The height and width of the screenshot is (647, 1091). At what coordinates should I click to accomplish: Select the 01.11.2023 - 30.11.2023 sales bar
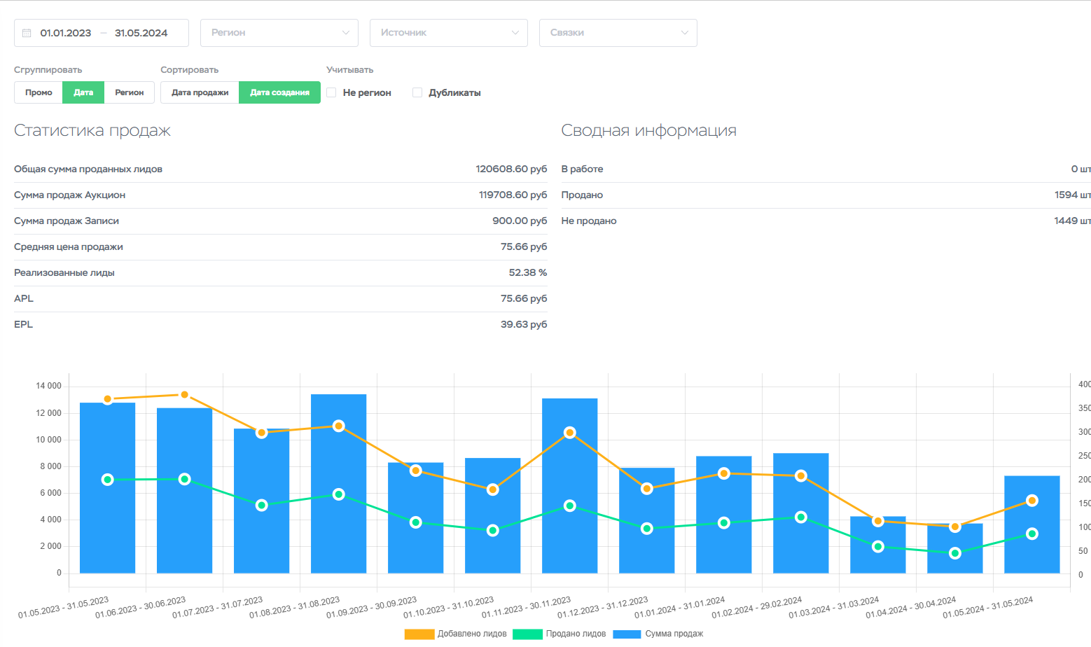click(x=570, y=486)
